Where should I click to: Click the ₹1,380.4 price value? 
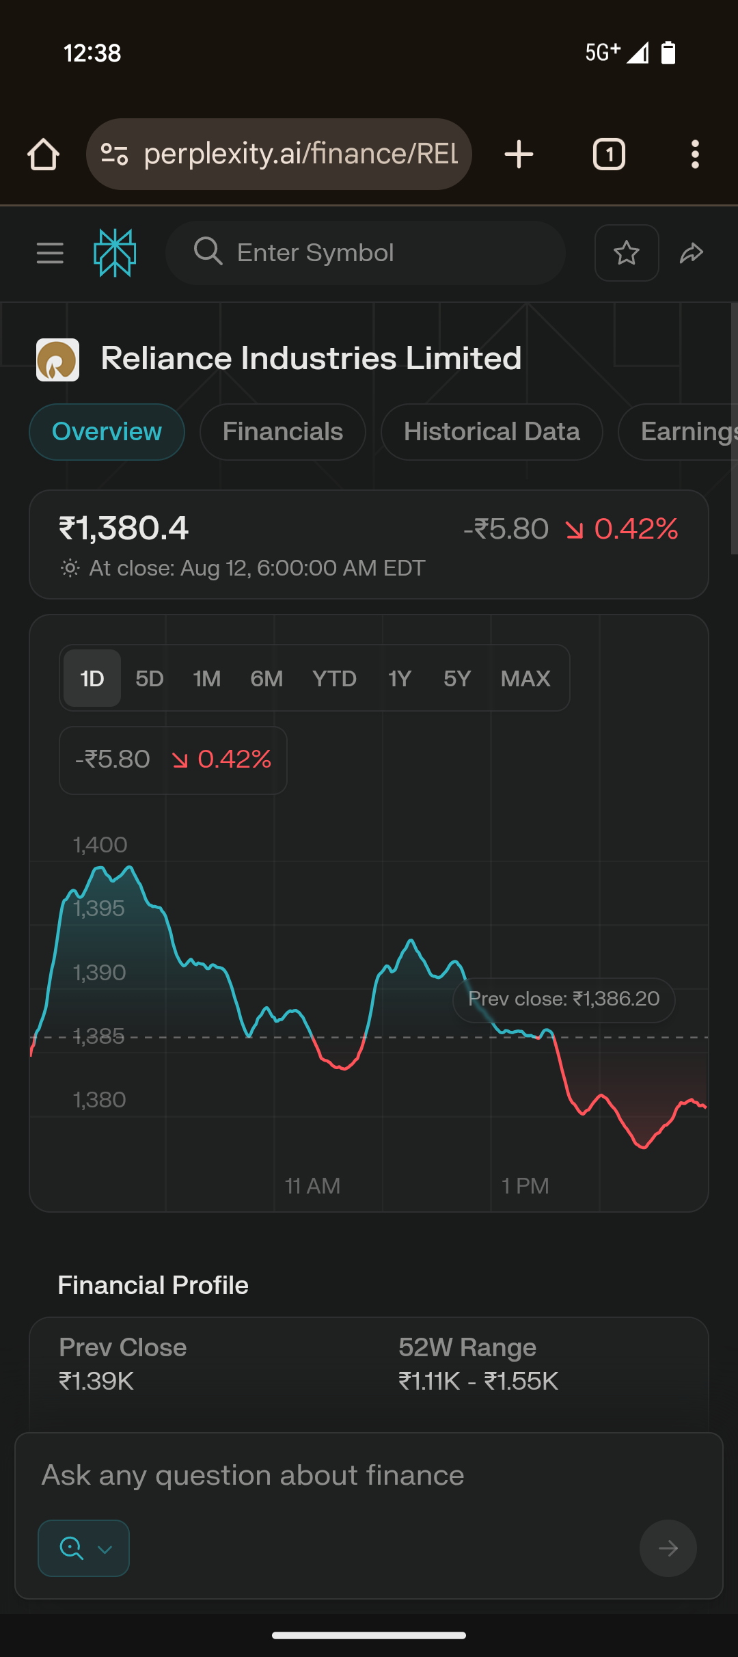click(124, 529)
